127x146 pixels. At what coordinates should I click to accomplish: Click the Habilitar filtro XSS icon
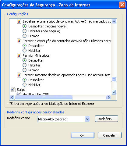(x=19, y=94)
